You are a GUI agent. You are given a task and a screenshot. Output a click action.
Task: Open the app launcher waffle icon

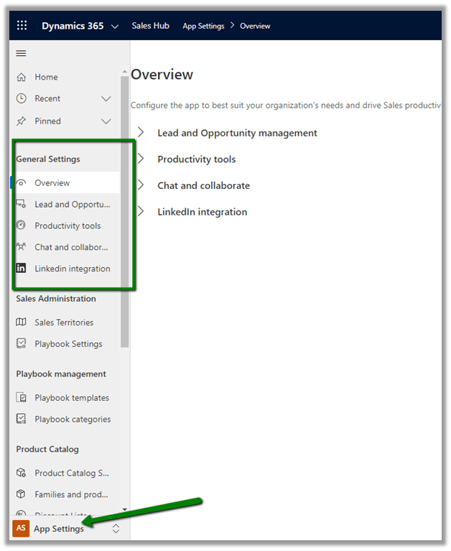click(x=22, y=26)
